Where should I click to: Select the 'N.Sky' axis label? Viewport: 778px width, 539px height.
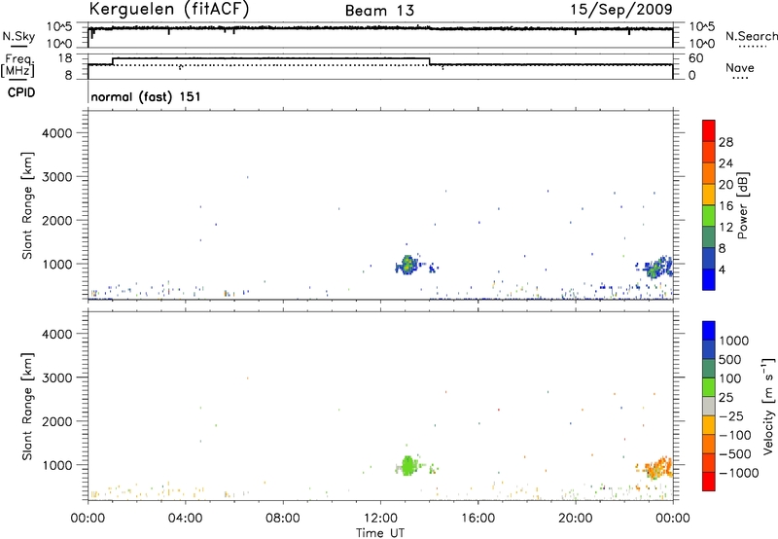tap(18, 36)
